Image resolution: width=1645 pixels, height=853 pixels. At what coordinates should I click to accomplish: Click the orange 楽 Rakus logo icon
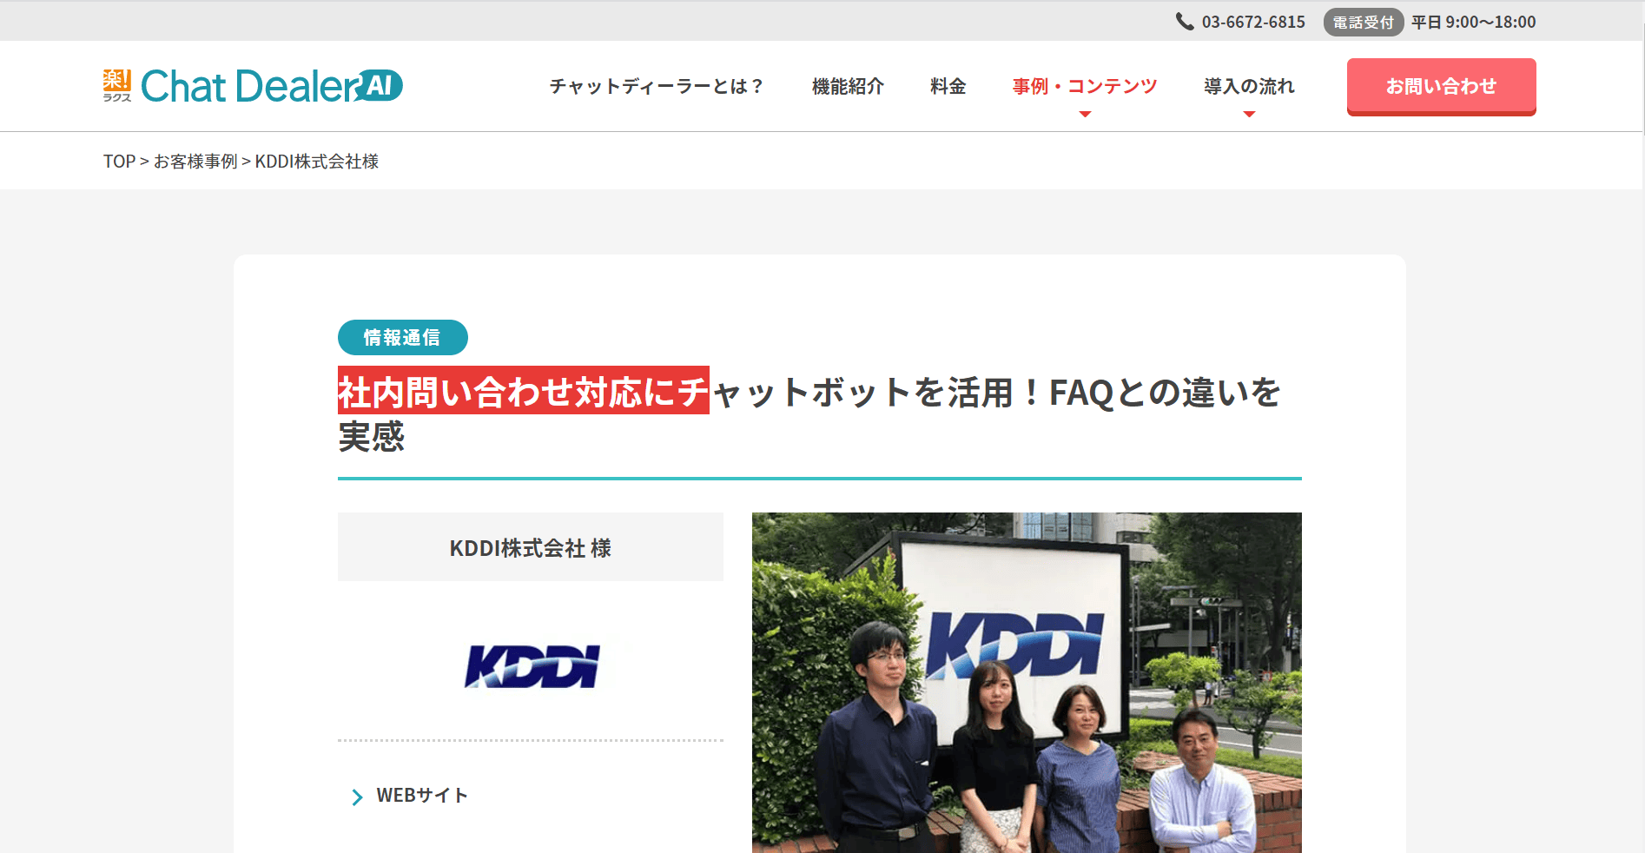coord(116,85)
